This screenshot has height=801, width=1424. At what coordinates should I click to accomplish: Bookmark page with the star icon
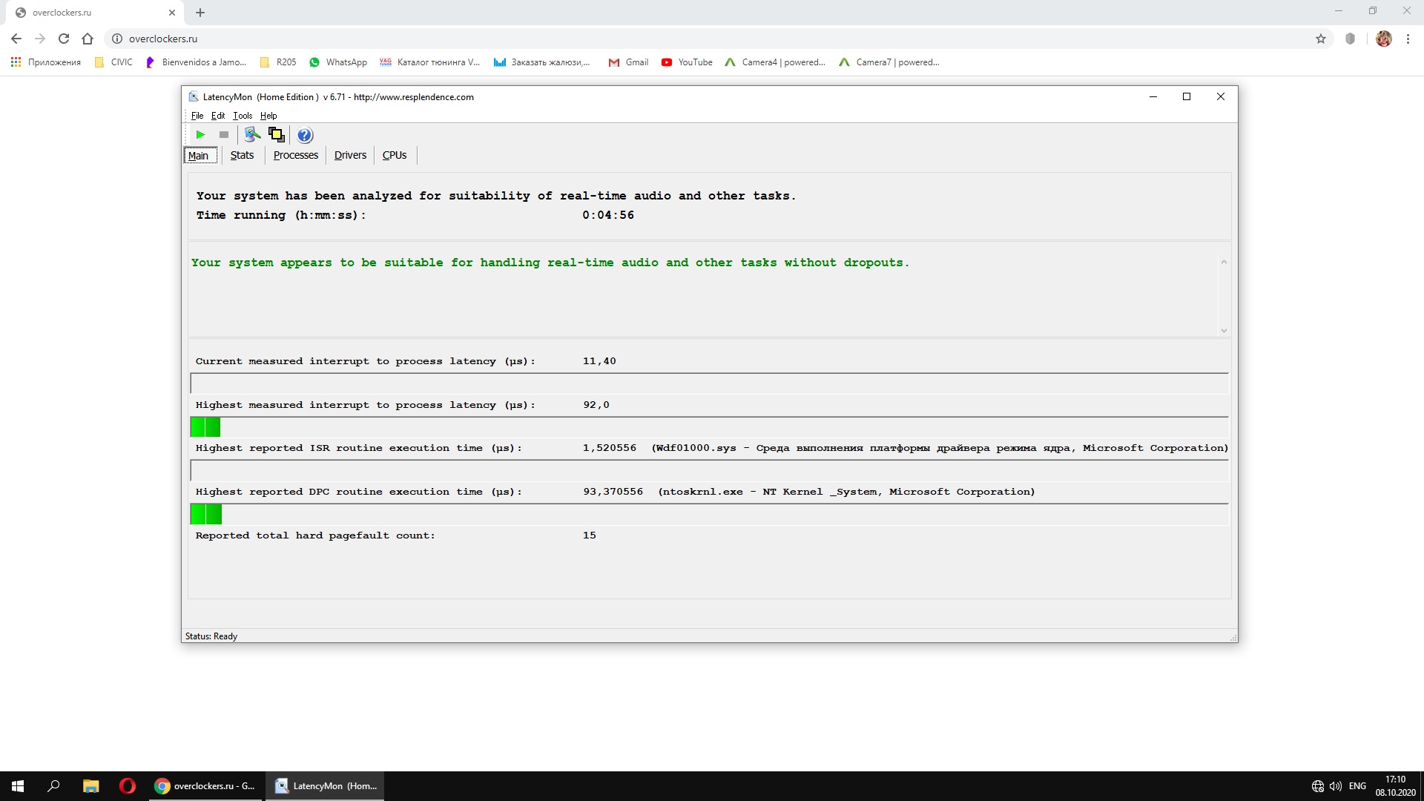tap(1321, 39)
